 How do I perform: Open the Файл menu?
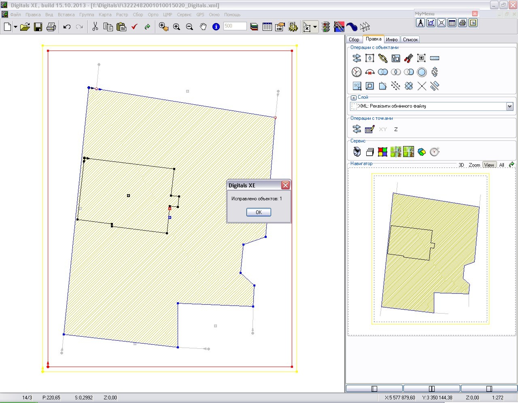(15, 15)
